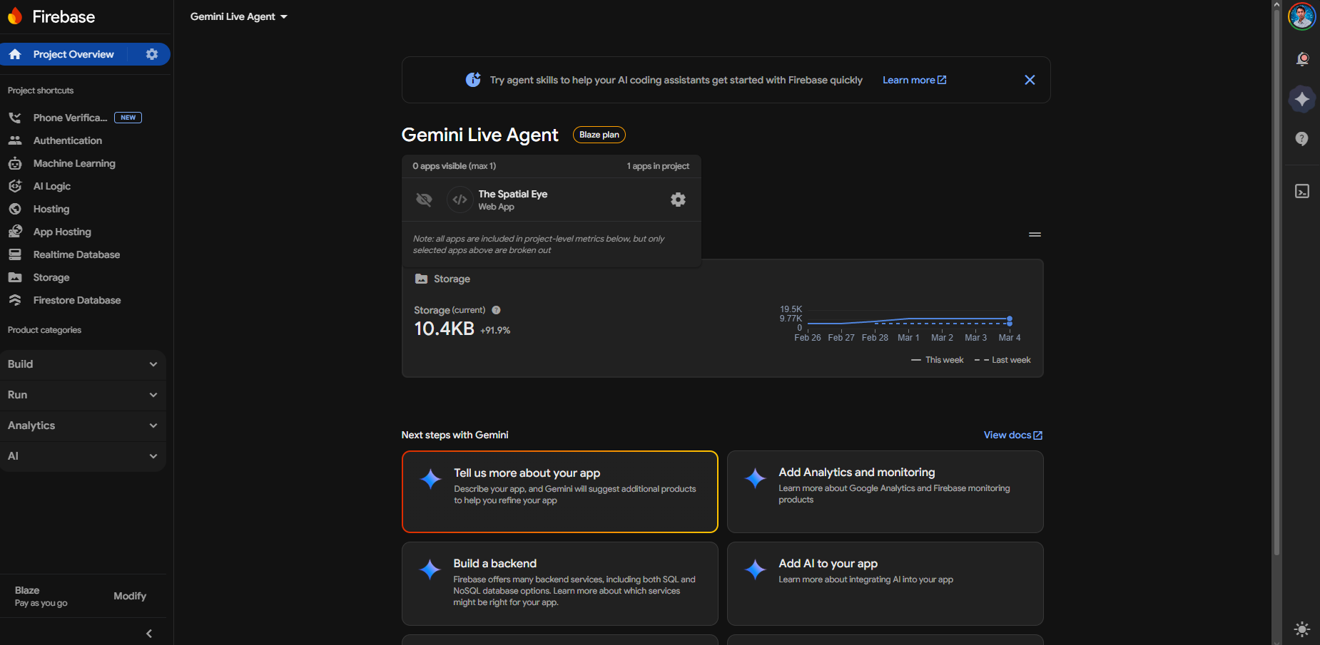
Task: Click the Mar 4 data point on storage chart
Action: tap(1010, 319)
